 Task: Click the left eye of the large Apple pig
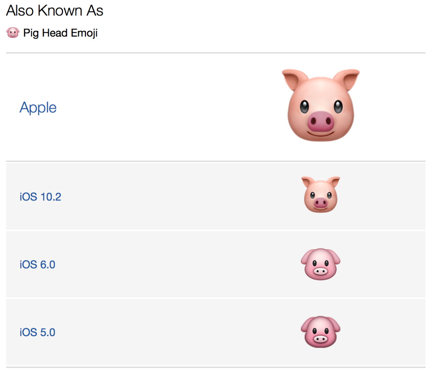[304, 107]
